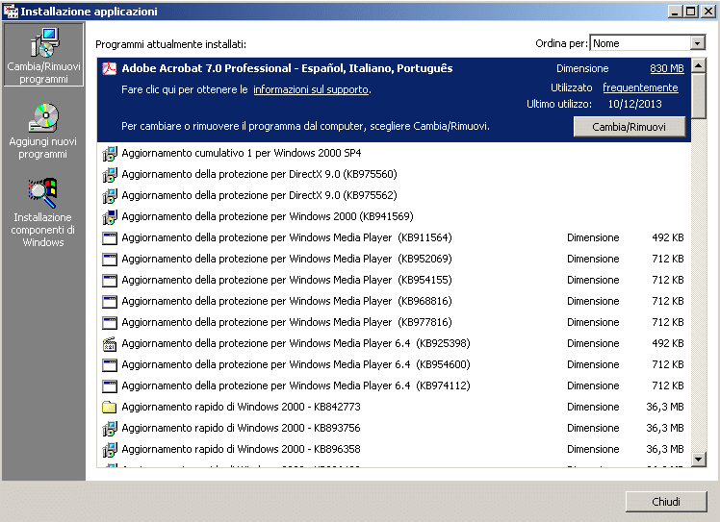Select Windows Media Player (KB954155) entry text

pyautogui.click(x=287, y=280)
